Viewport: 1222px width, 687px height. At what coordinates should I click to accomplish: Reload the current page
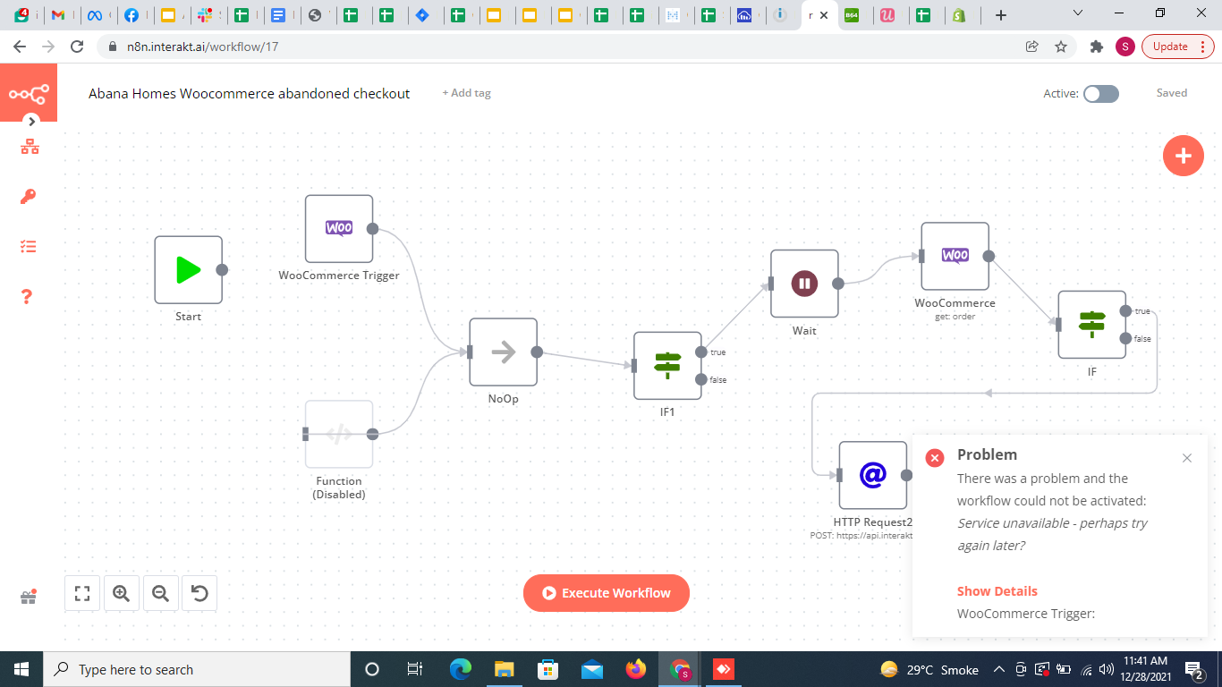[x=77, y=47]
